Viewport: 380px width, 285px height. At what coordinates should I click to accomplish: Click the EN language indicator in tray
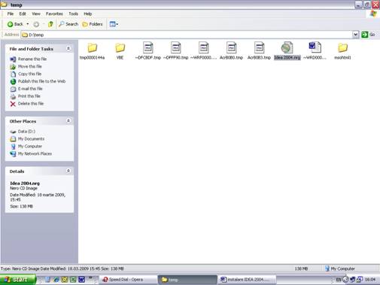click(339, 280)
